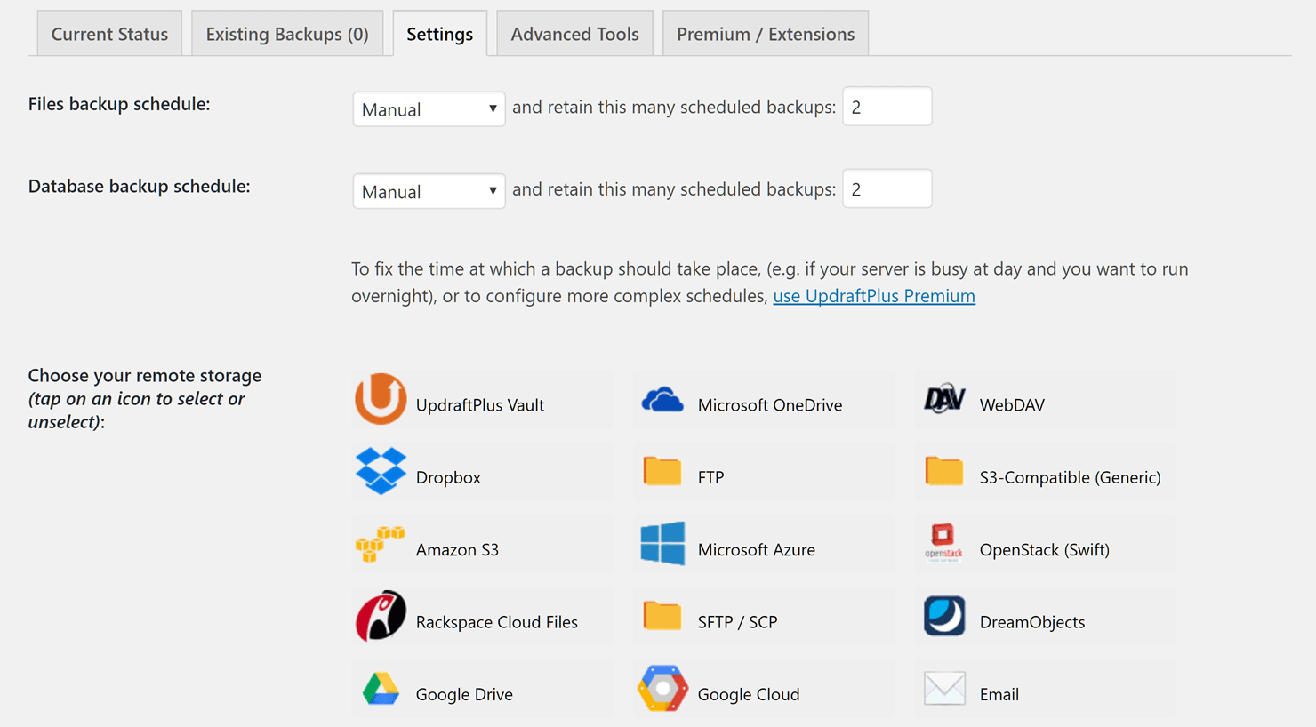
Task: Choose the Dropbox logo icon
Action: point(381,471)
